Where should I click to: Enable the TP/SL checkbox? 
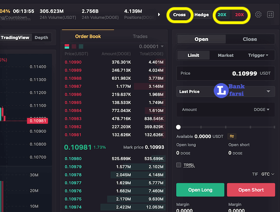pyautogui.click(x=179, y=165)
